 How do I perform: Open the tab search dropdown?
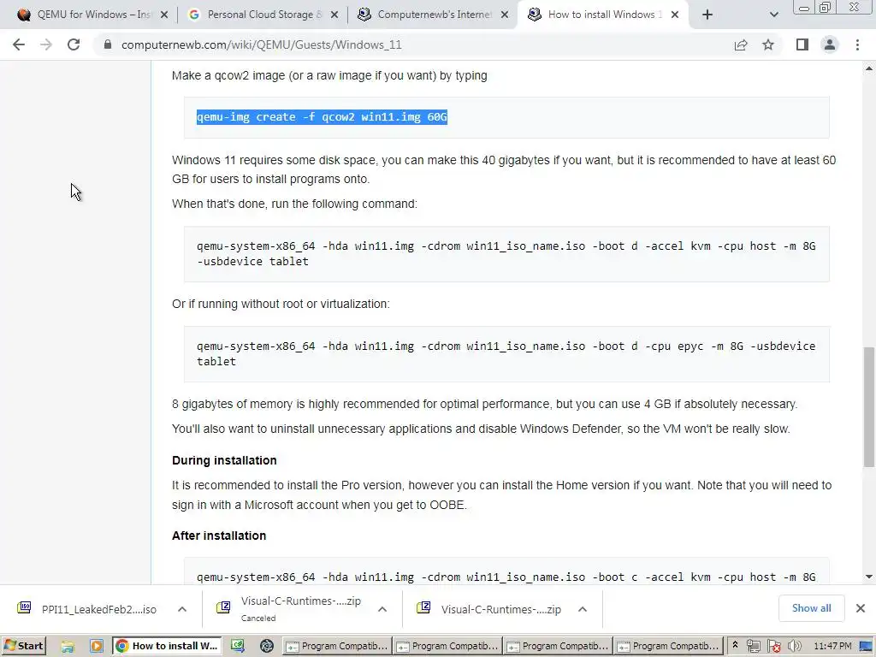tap(773, 15)
